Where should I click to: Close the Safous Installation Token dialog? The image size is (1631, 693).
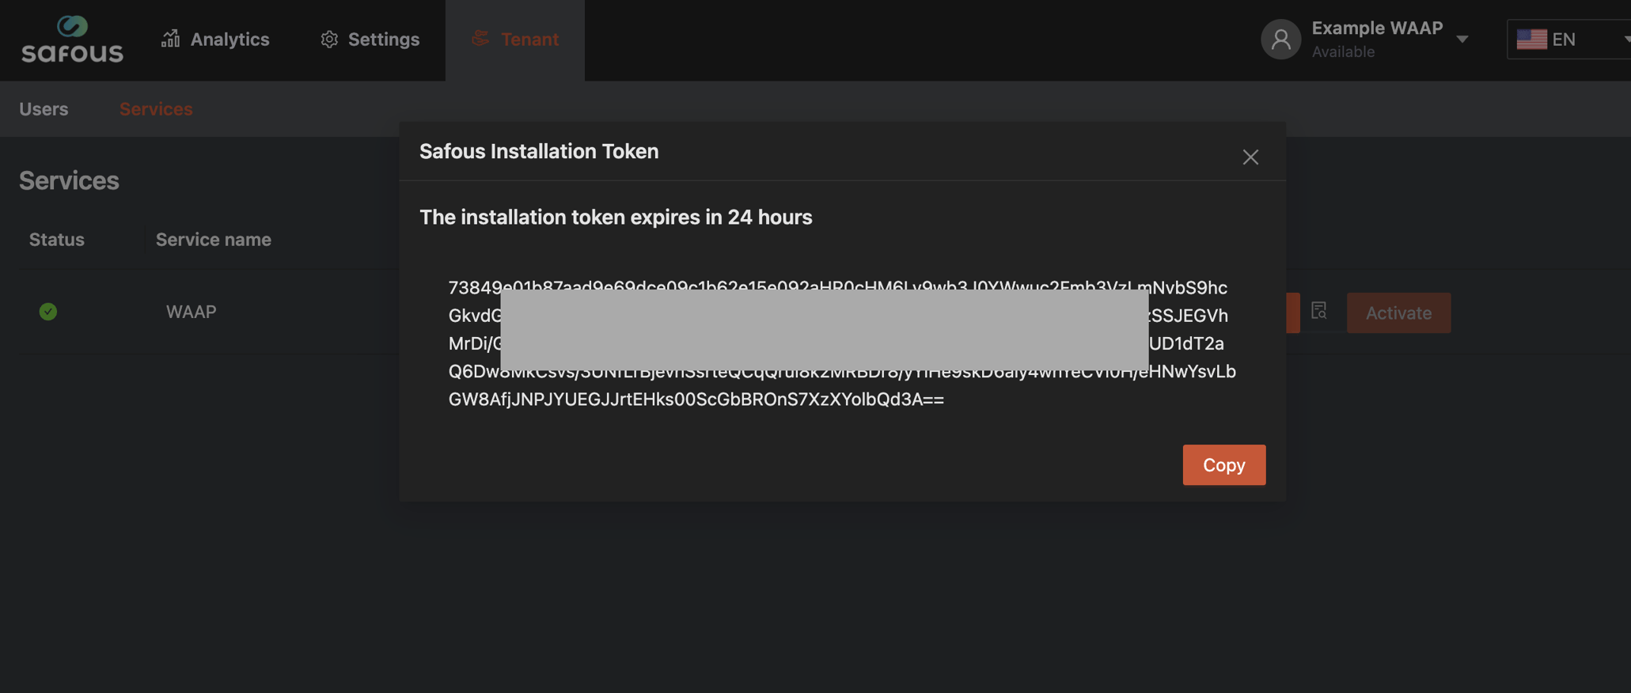[1250, 157]
